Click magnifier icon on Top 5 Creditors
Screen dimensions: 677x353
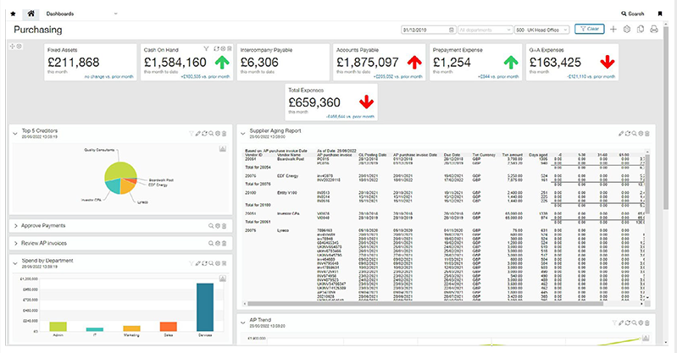point(211,134)
